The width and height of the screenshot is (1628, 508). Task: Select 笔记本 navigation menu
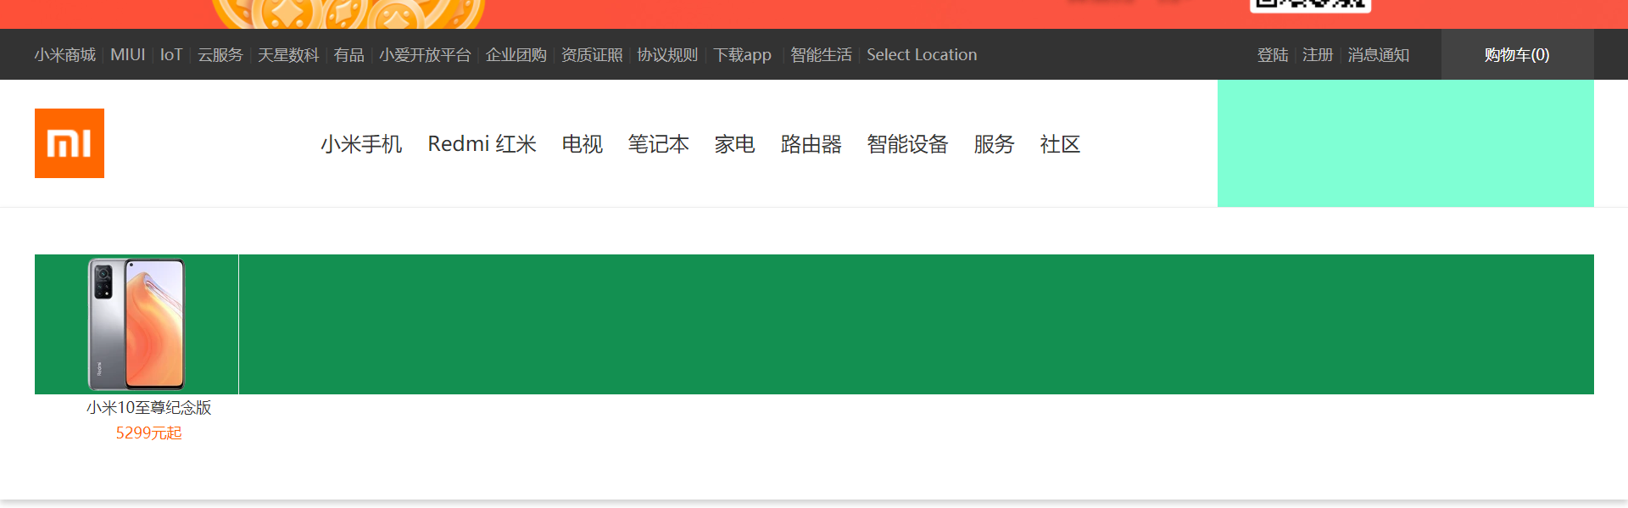pos(659,144)
